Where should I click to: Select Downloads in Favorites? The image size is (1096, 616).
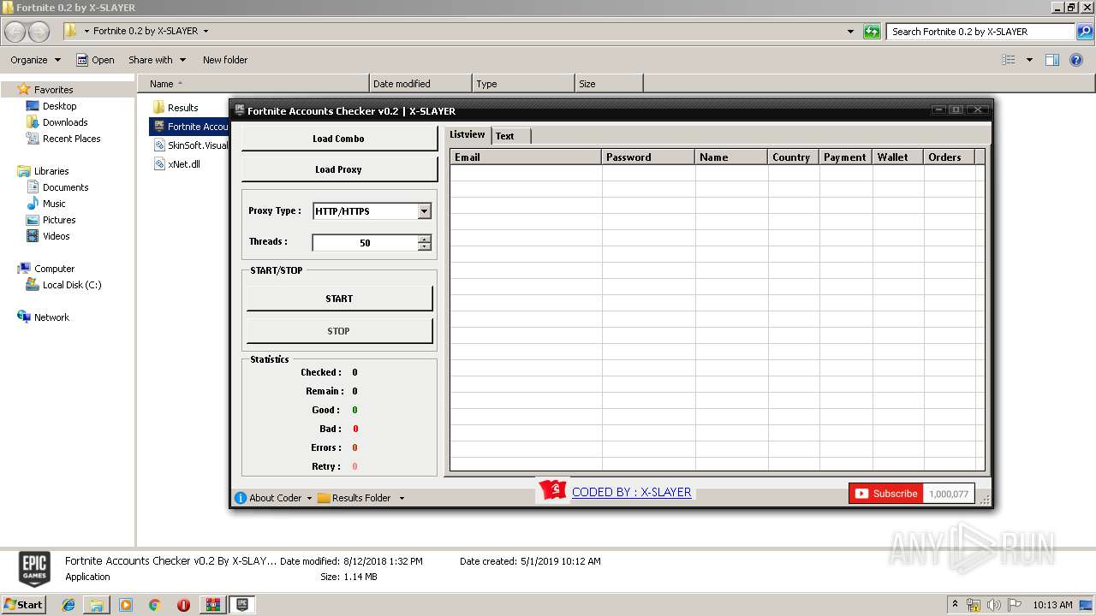click(x=65, y=122)
